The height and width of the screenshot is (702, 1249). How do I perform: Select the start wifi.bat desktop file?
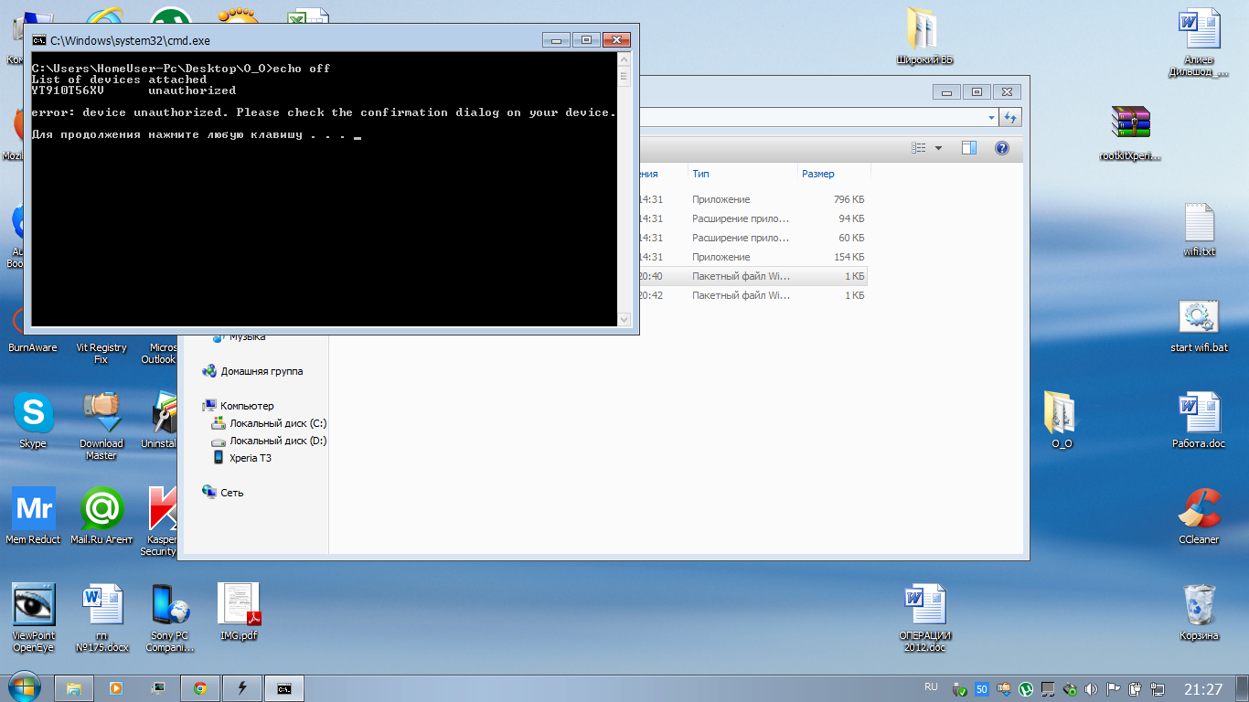[1199, 318]
